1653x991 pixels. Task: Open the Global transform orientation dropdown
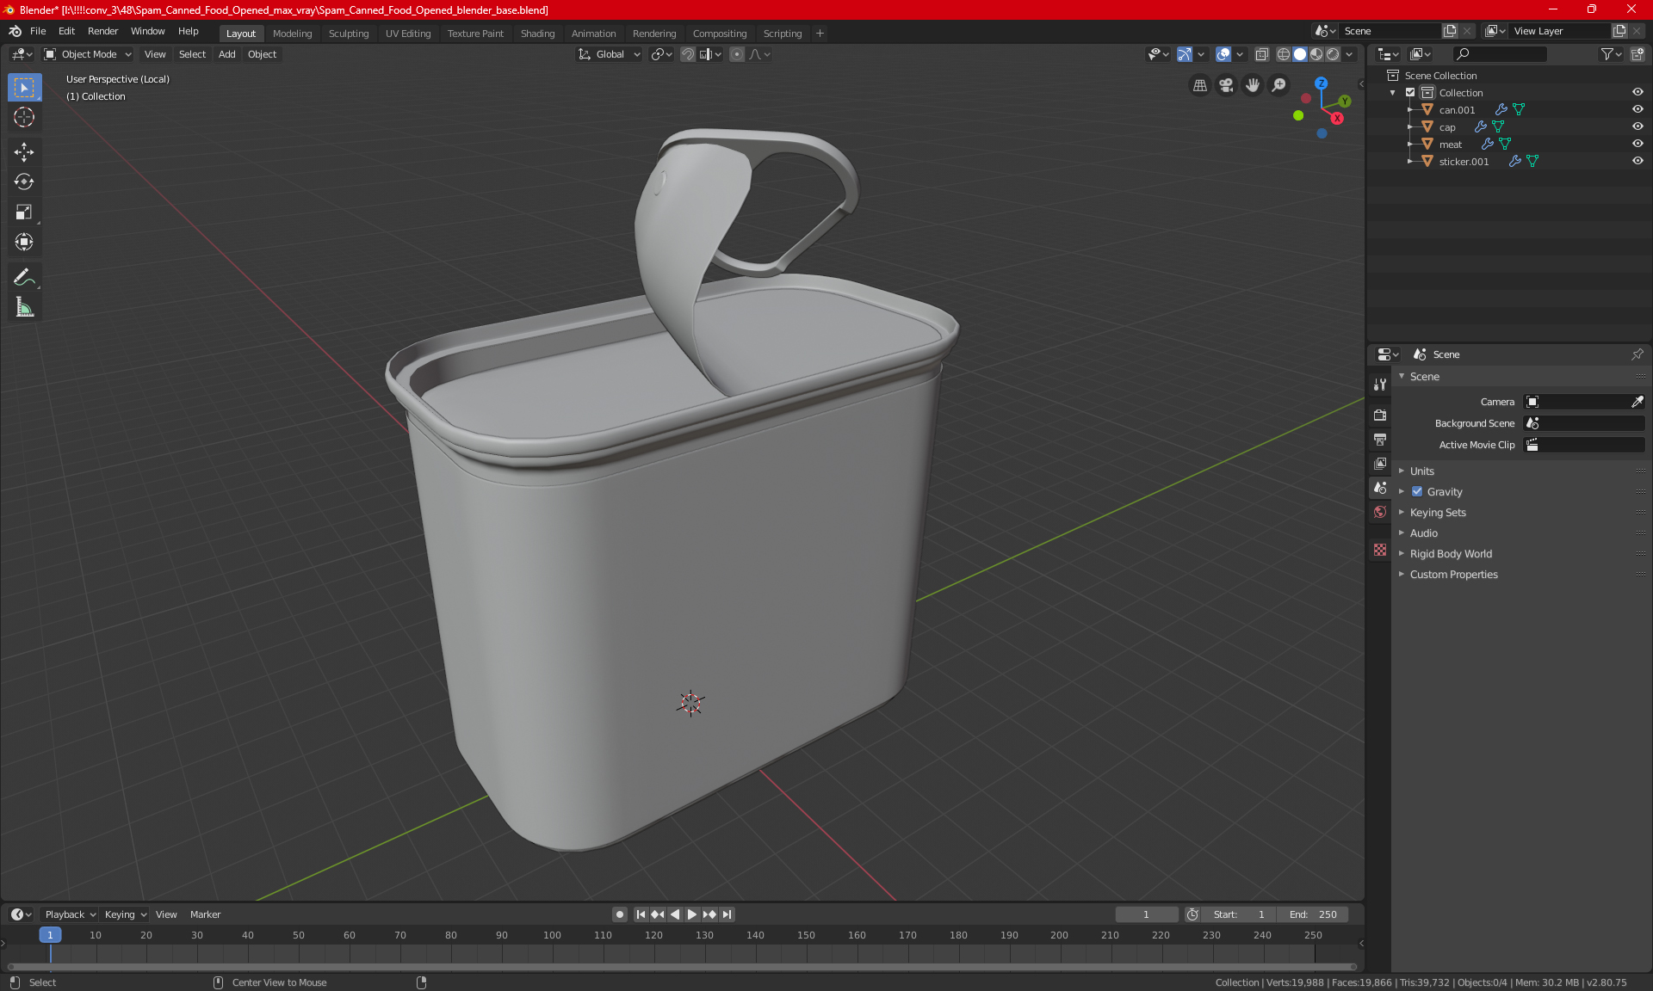[x=610, y=54]
